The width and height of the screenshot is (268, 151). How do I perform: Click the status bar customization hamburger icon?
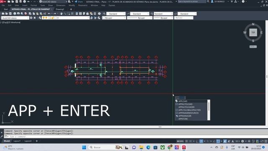pyautogui.click(x=266, y=141)
